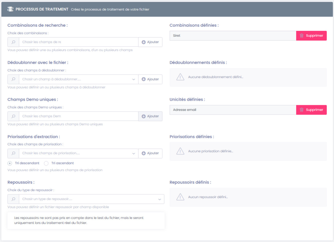Viewport: 334px width, 242px height.
Task: Click the Processus de traitement header icon
Action: coord(10,9)
